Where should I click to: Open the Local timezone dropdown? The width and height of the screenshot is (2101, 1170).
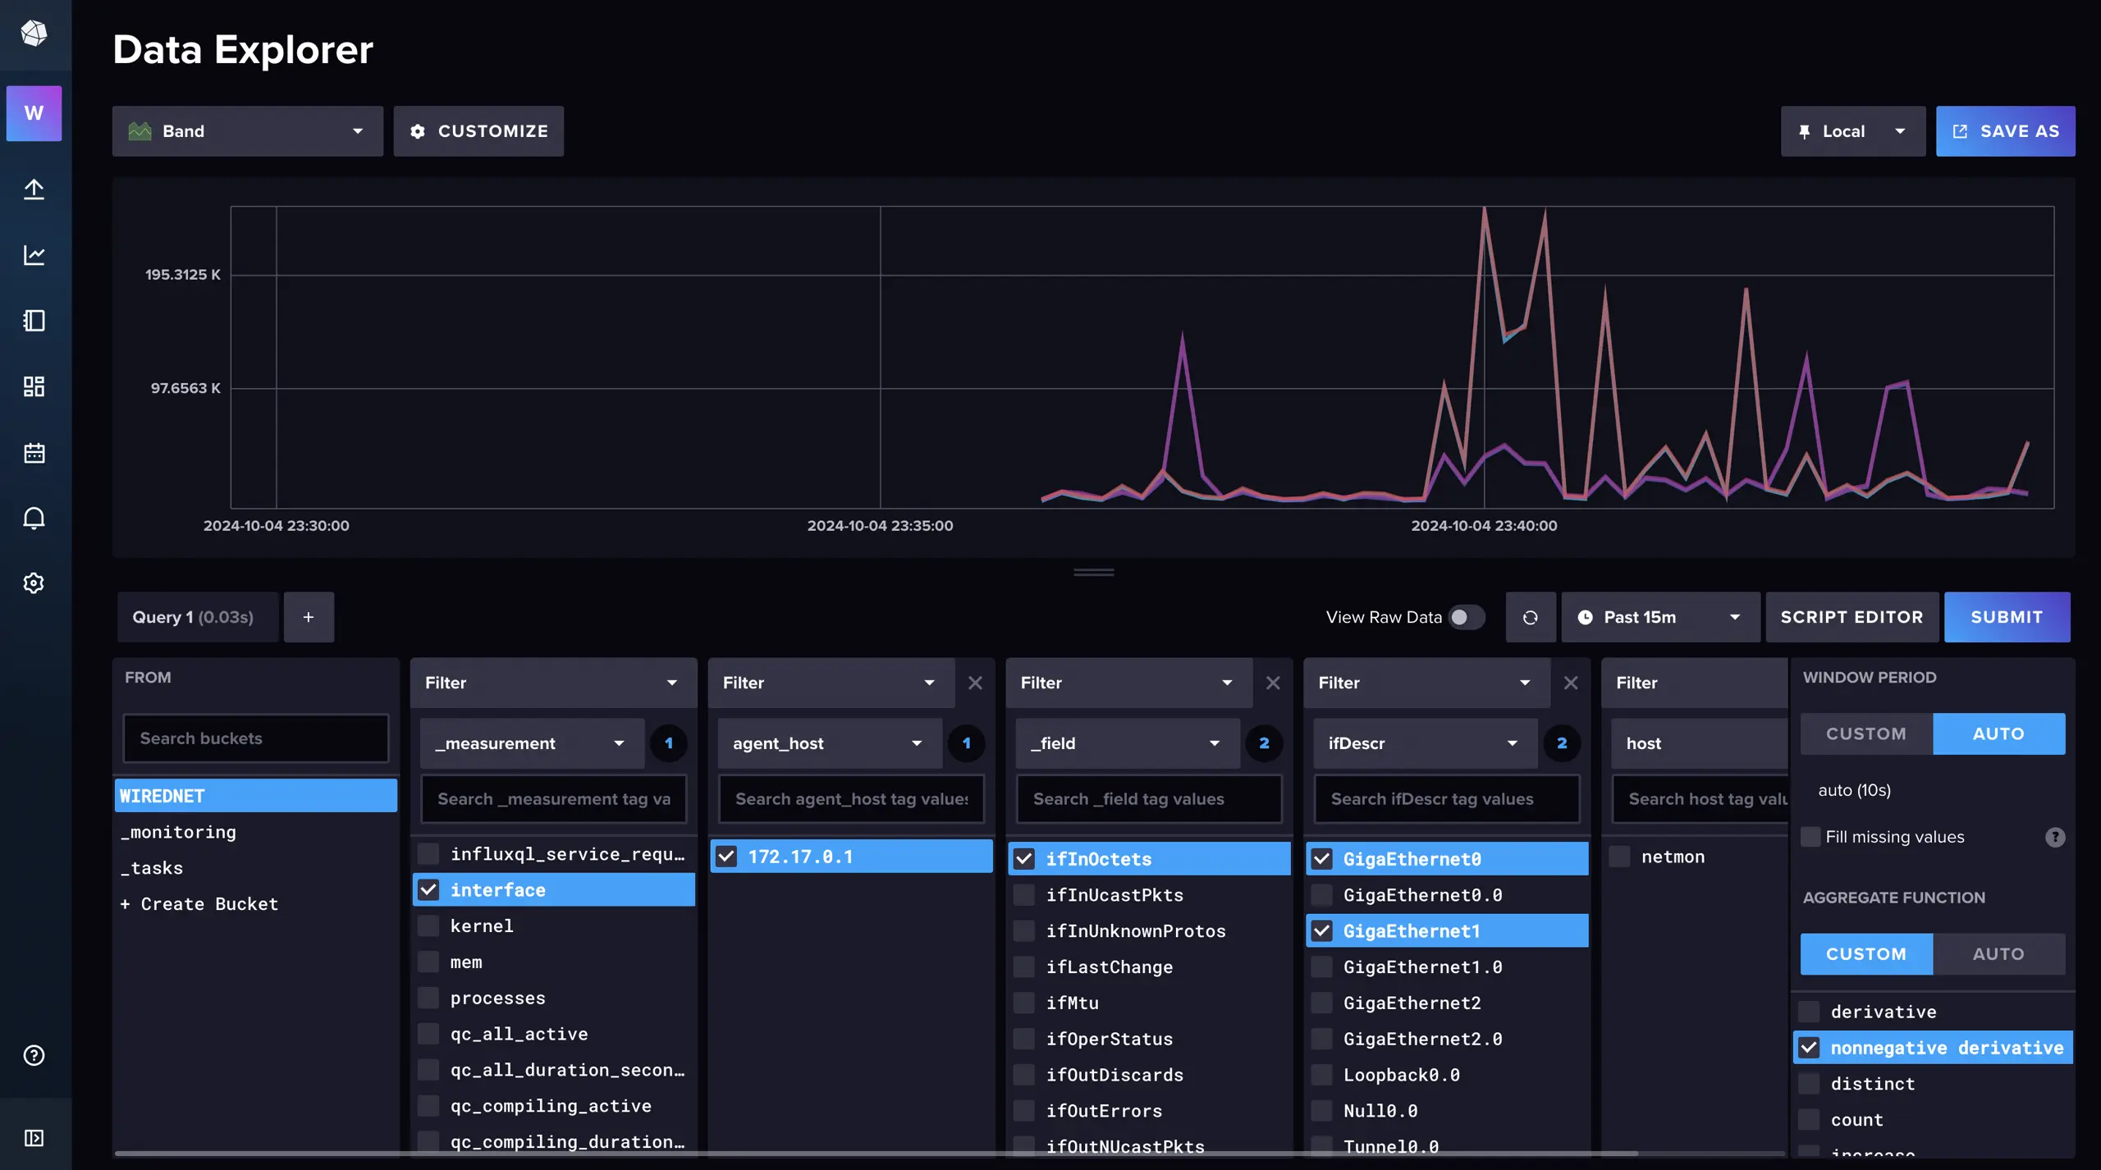(1852, 131)
